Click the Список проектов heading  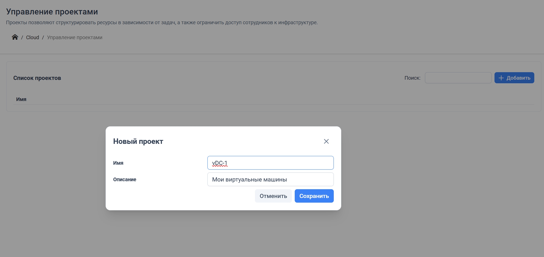coord(37,78)
